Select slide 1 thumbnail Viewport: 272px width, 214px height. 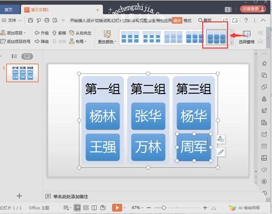coord(22,73)
